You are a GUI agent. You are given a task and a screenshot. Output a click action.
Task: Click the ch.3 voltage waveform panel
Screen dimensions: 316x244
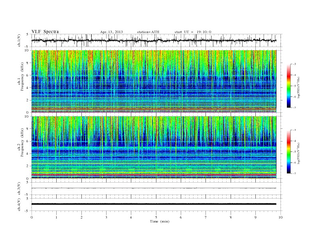(x=157, y=189)
